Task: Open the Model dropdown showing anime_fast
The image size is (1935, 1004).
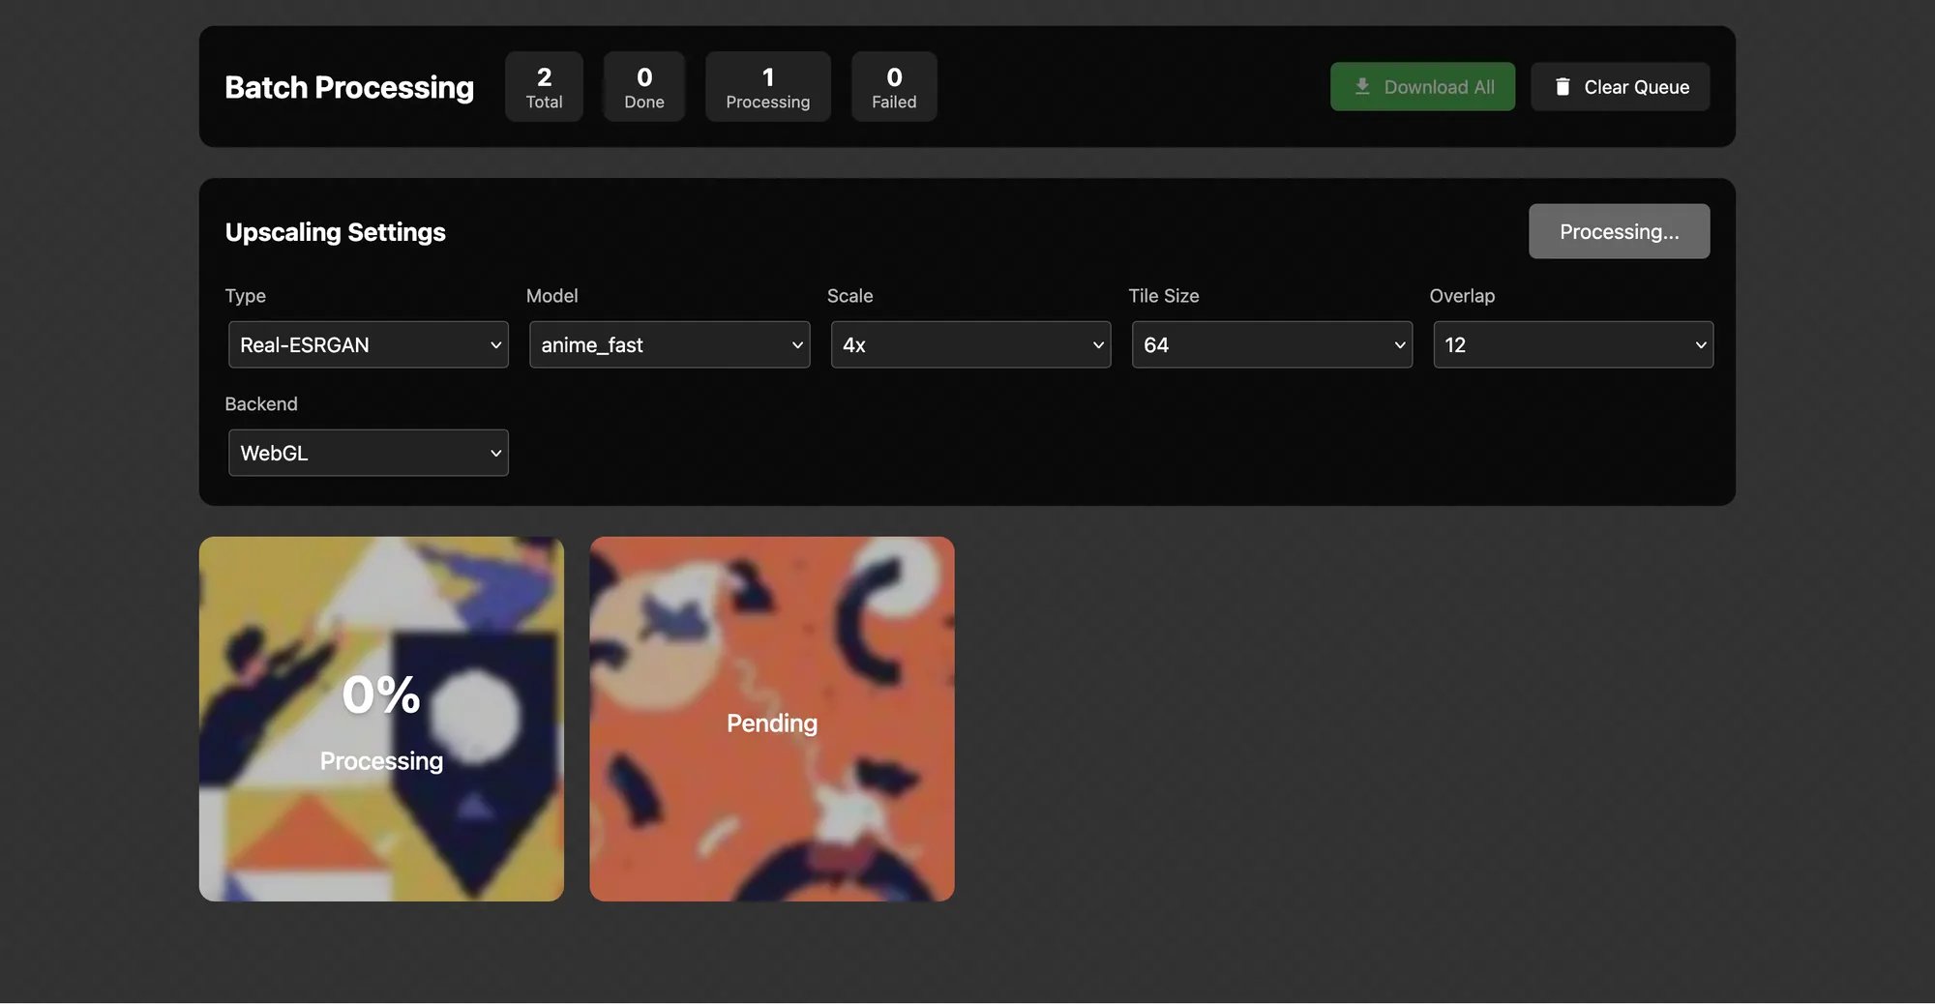Action: [670, 345]
